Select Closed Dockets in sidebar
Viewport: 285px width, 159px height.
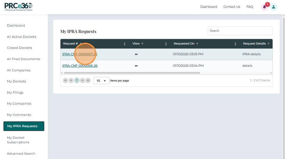[19, 48]
